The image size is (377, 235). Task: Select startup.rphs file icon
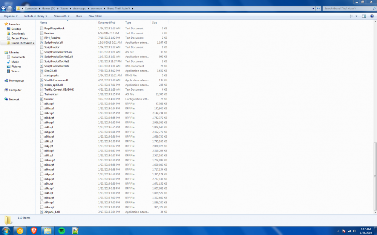point(42,75)
